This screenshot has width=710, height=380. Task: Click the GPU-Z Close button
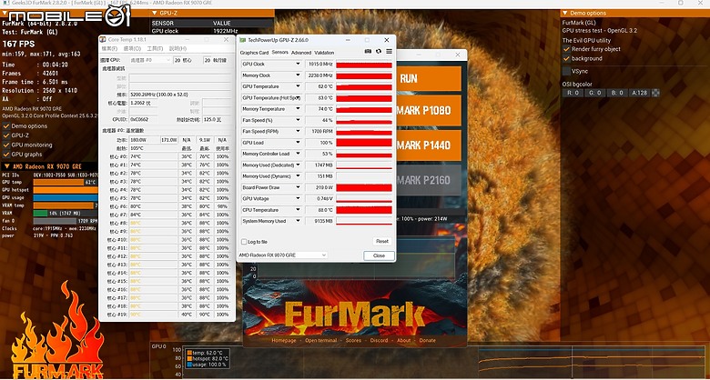click(379, 255)
